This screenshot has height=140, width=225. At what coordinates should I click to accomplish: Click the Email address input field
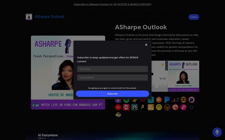(112, 77)
